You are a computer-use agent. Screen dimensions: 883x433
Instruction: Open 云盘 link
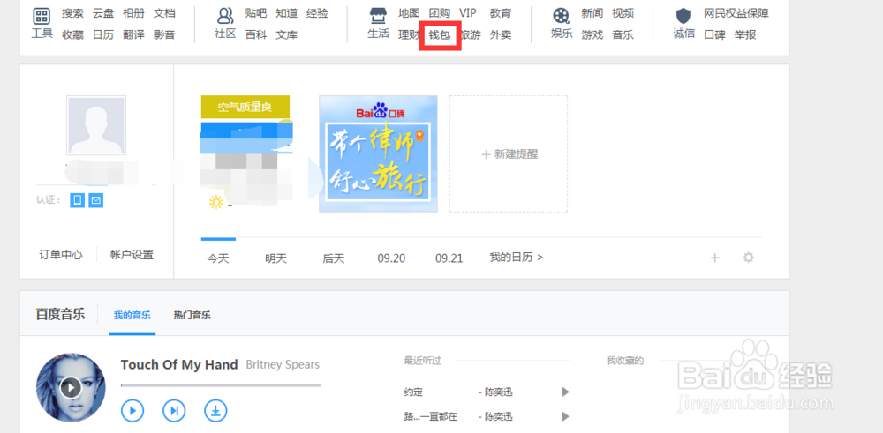tap(103, 13)
